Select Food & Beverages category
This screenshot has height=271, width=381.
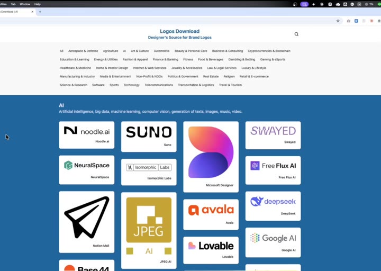[211, 60]
